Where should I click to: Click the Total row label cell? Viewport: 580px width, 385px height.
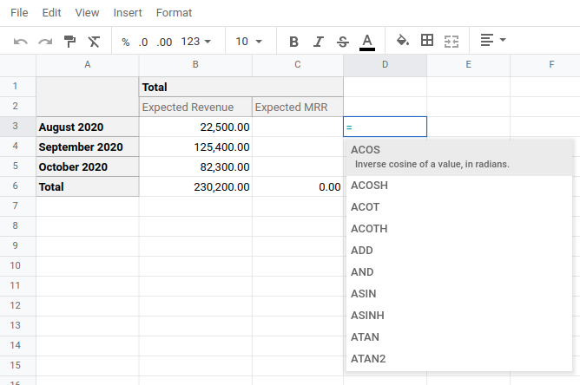click(x=88, y=187)
